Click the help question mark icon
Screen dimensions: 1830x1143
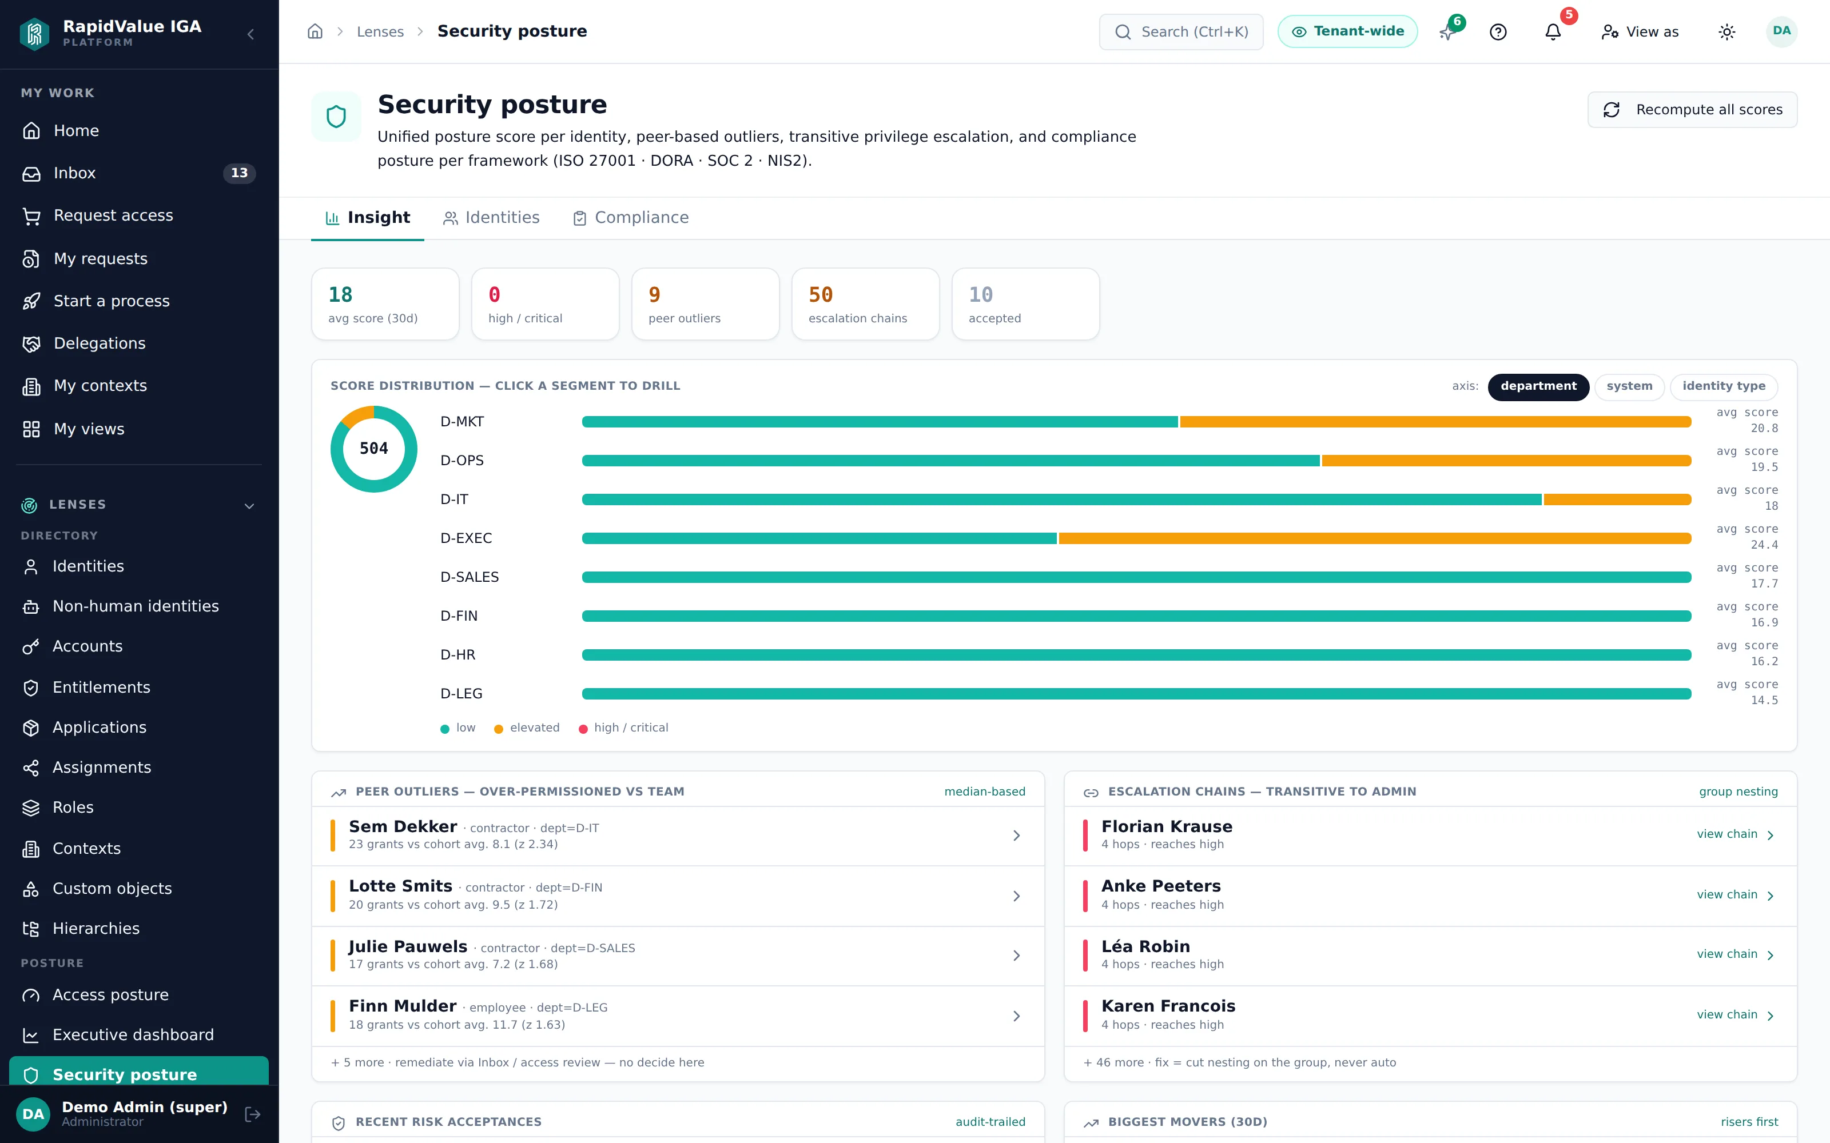point(1498,32)
